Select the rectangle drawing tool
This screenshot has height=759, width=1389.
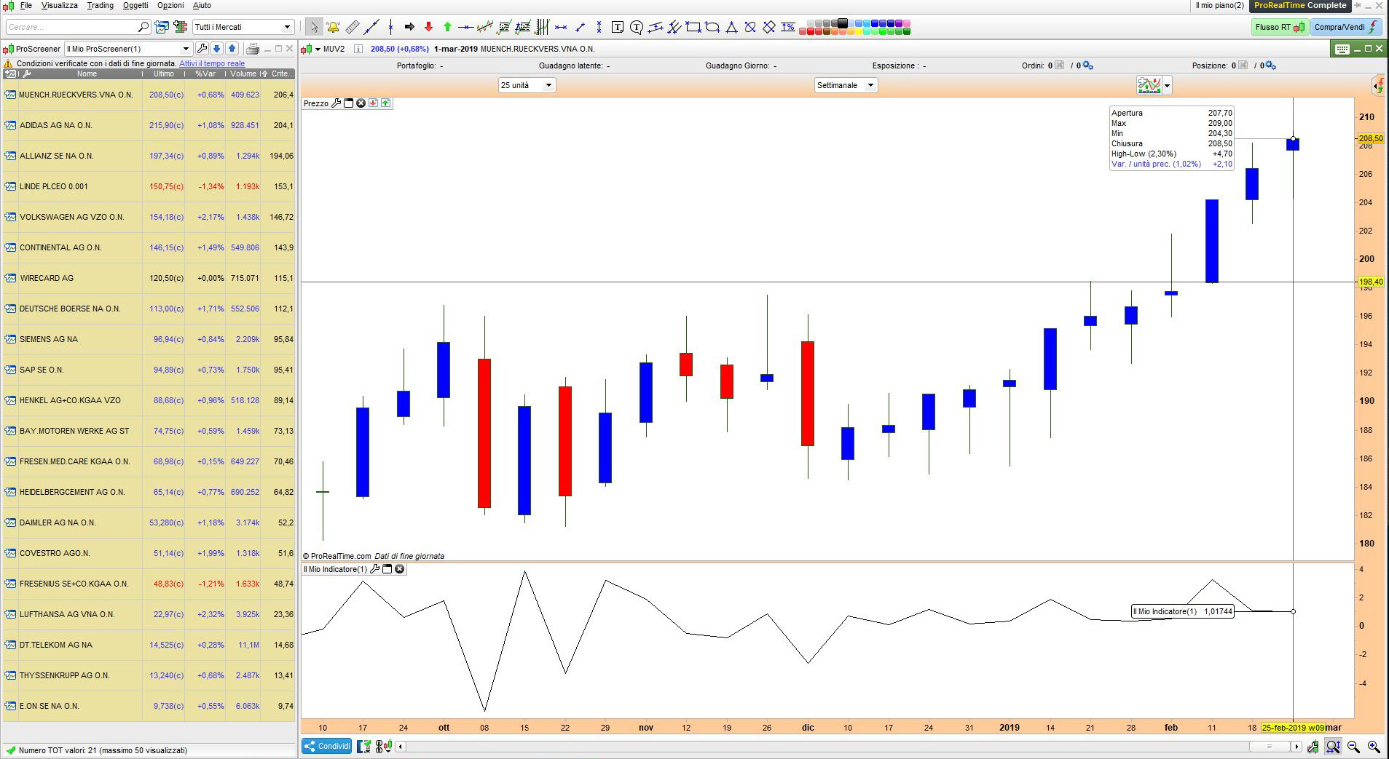point(693,27)
